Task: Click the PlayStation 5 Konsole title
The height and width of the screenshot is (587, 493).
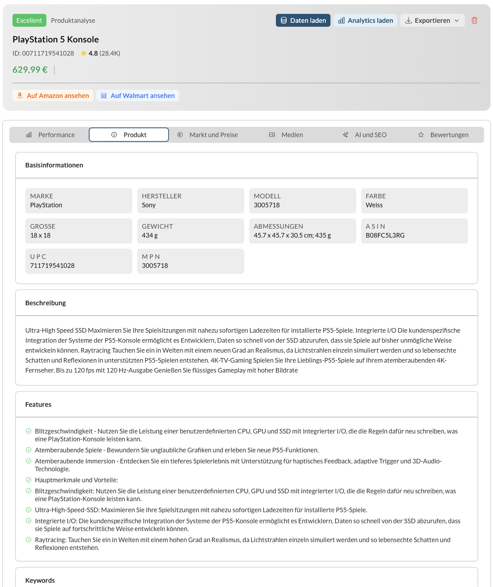Action: (x=56, y=40)
